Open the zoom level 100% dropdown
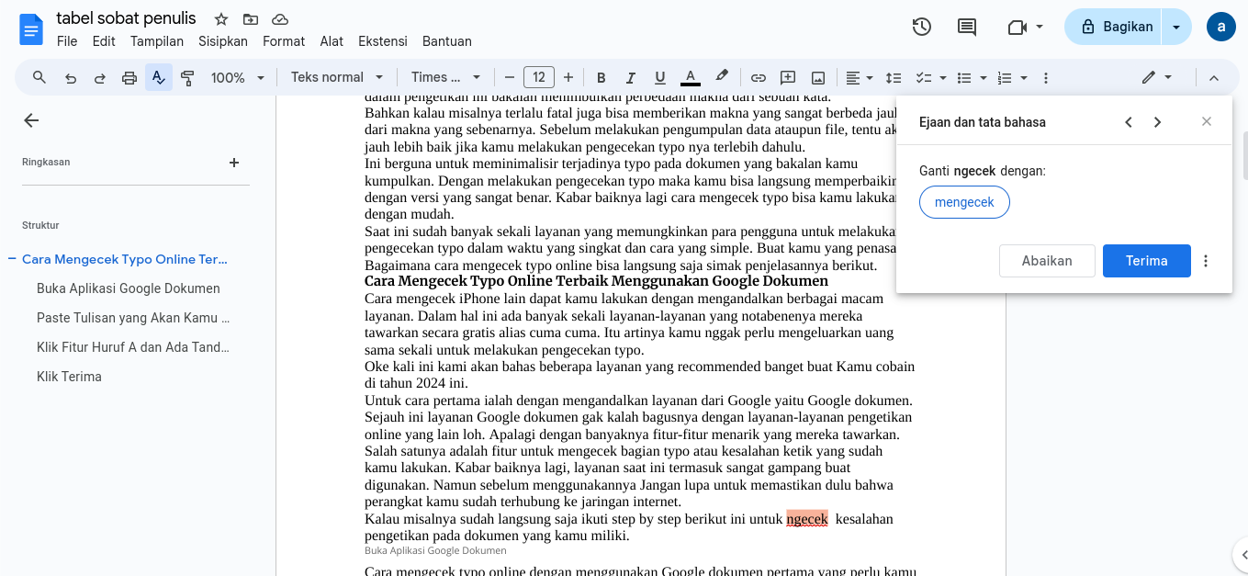 (238, 77)
